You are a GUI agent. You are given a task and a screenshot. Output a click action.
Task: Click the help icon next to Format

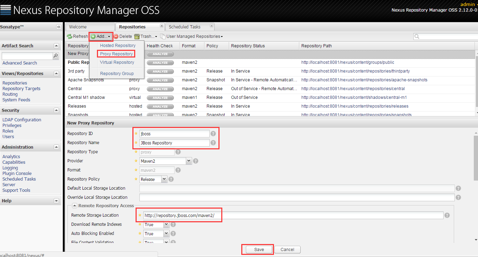tap(178, 170)
